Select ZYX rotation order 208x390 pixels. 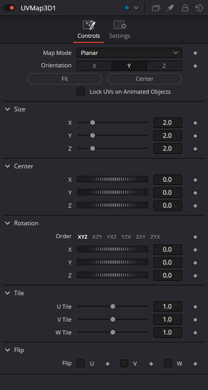(155, 237)
